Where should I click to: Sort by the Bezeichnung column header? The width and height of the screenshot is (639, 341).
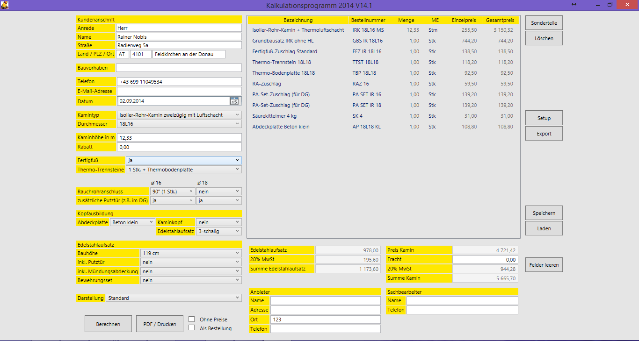coord(298,21)
